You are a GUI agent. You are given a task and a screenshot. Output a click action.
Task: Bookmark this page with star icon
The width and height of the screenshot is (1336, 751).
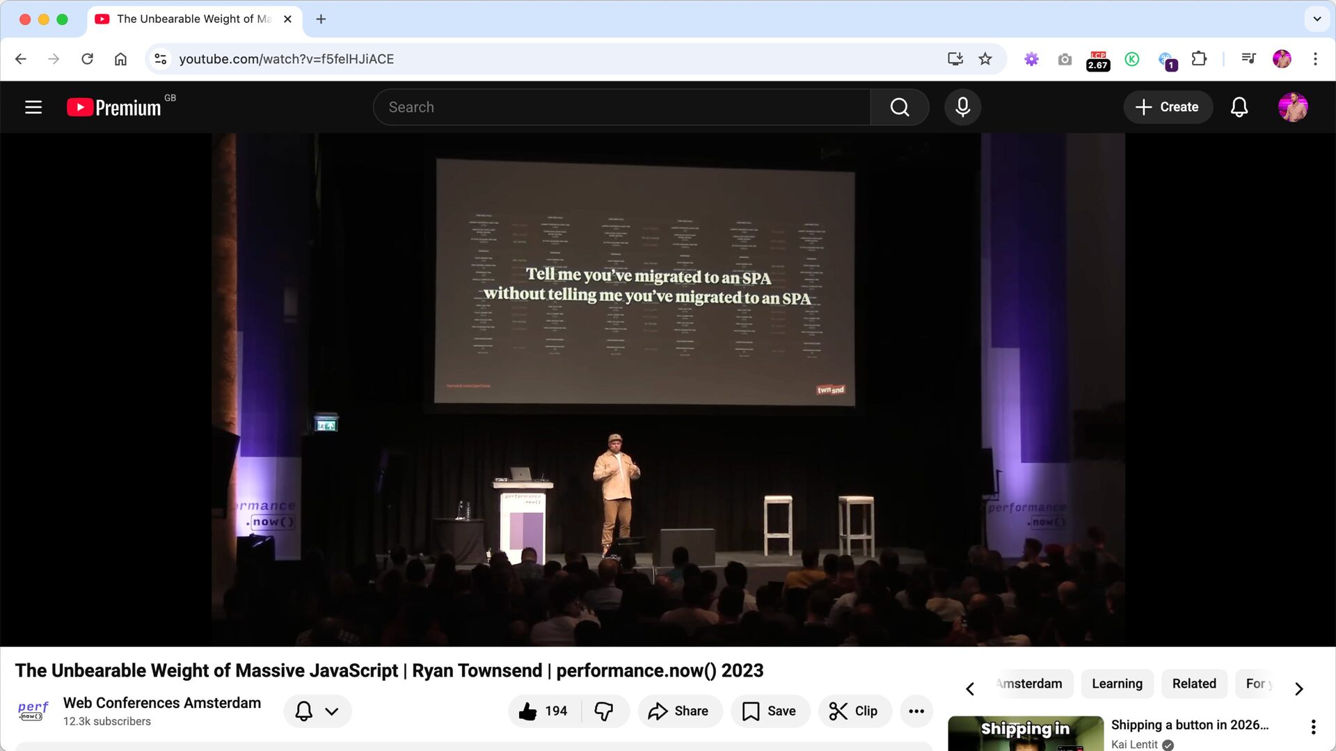(985, 59)
